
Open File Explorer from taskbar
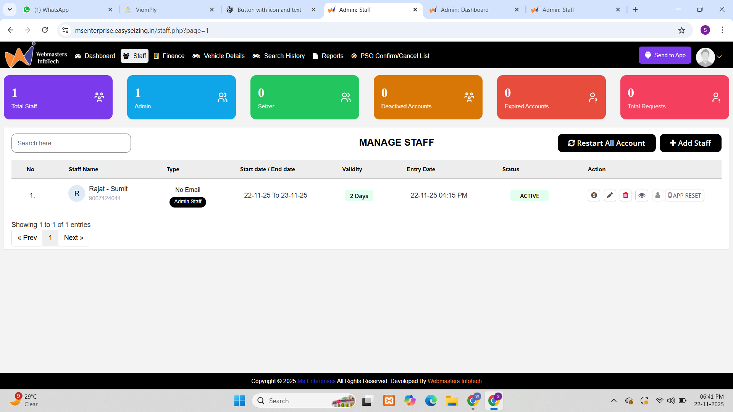pos(452,401)
